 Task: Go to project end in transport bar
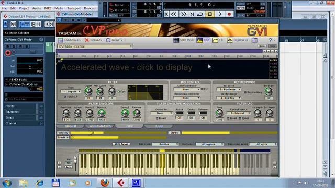tap(192, 14)
